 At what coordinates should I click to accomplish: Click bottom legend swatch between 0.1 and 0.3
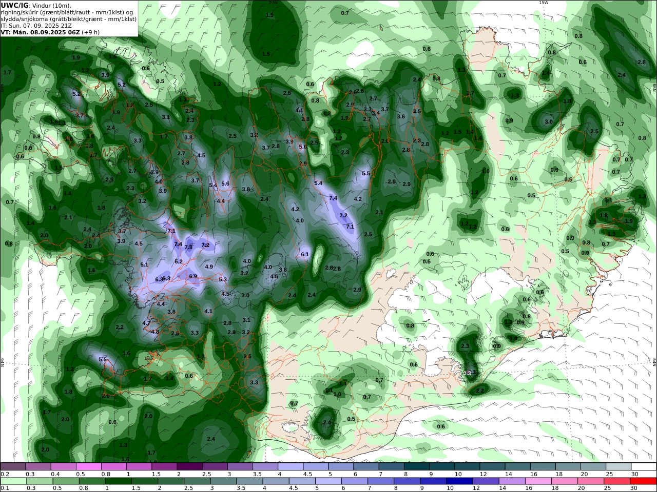tap(13, 481)
